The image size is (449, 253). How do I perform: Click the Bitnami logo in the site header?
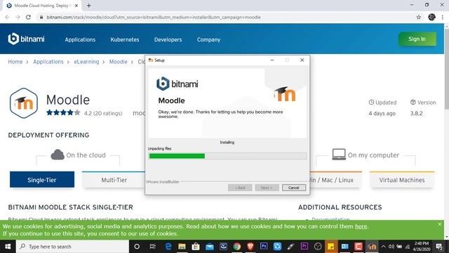coord(26,39)
